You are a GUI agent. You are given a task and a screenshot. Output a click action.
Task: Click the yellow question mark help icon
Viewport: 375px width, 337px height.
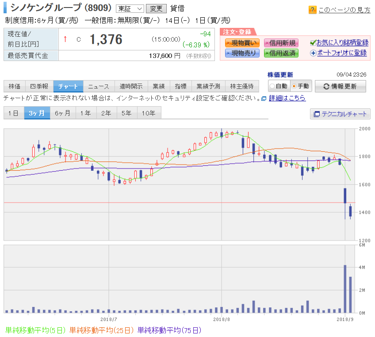(x=312, y=10)
